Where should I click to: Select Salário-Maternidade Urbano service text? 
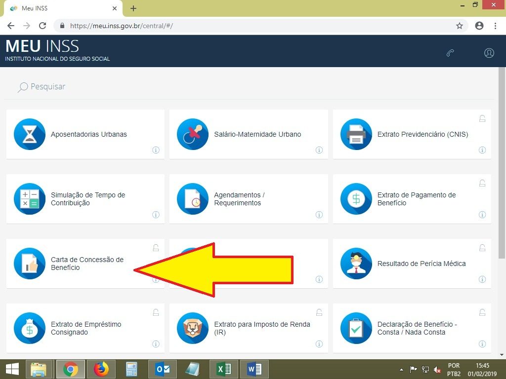tap(257, 134)
